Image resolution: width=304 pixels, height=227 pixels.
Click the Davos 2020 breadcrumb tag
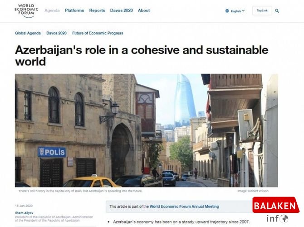pos(56,33)
